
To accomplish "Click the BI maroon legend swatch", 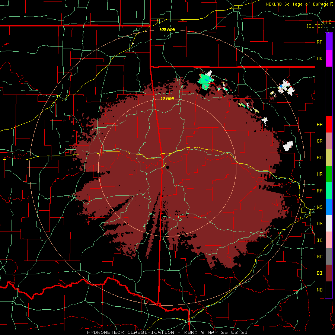I will [x=329, y=273].
